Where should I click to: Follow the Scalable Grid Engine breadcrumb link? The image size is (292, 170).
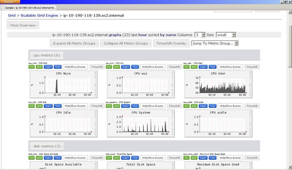click(39, 15)
